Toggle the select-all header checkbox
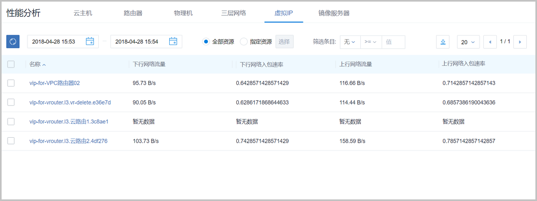This screenshot has width=537, height=201. [x=11, y=64]
